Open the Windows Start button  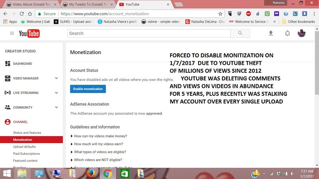(7, 173)
